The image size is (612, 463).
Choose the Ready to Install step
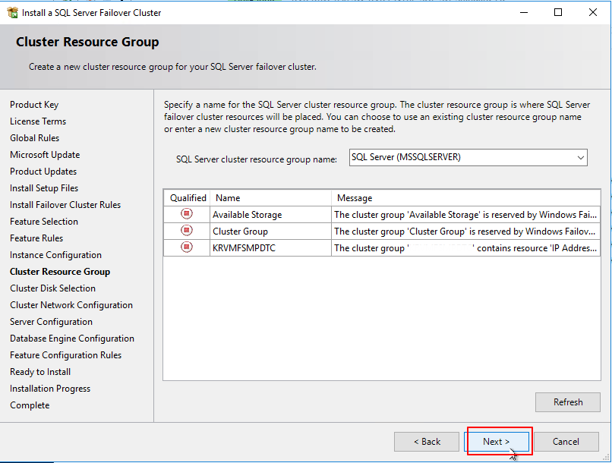click(x=40, y=372)
